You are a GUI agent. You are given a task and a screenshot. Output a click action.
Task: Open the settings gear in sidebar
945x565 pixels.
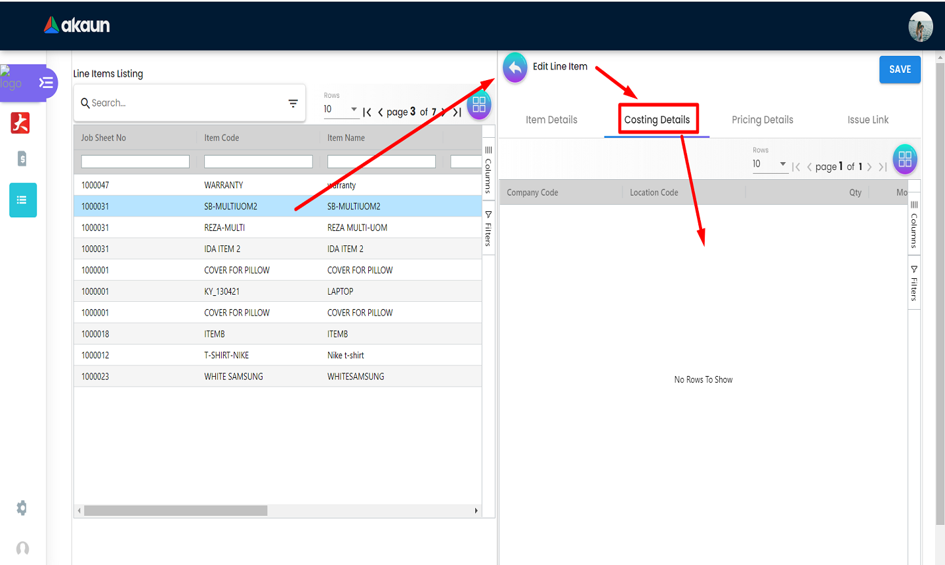point(22,508)
